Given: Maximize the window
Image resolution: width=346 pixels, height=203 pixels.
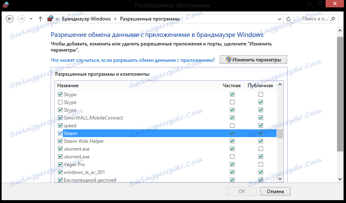Looking at the screenshot, I should point(320,3).
